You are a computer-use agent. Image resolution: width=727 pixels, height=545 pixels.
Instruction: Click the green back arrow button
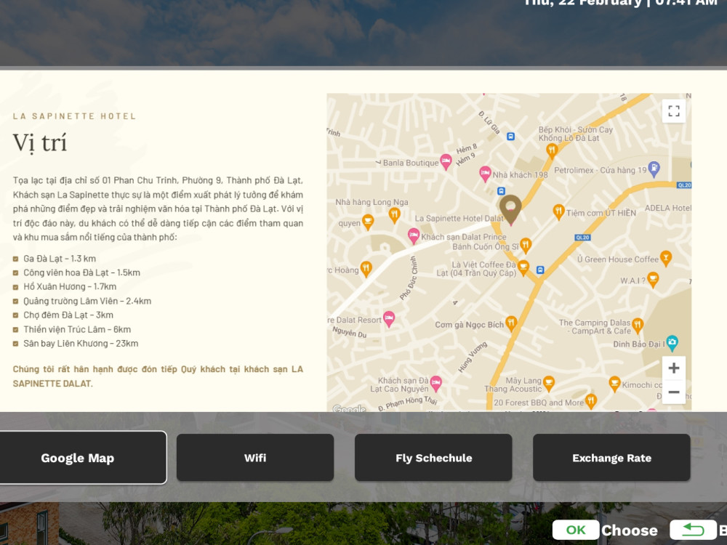click(693, 530)
